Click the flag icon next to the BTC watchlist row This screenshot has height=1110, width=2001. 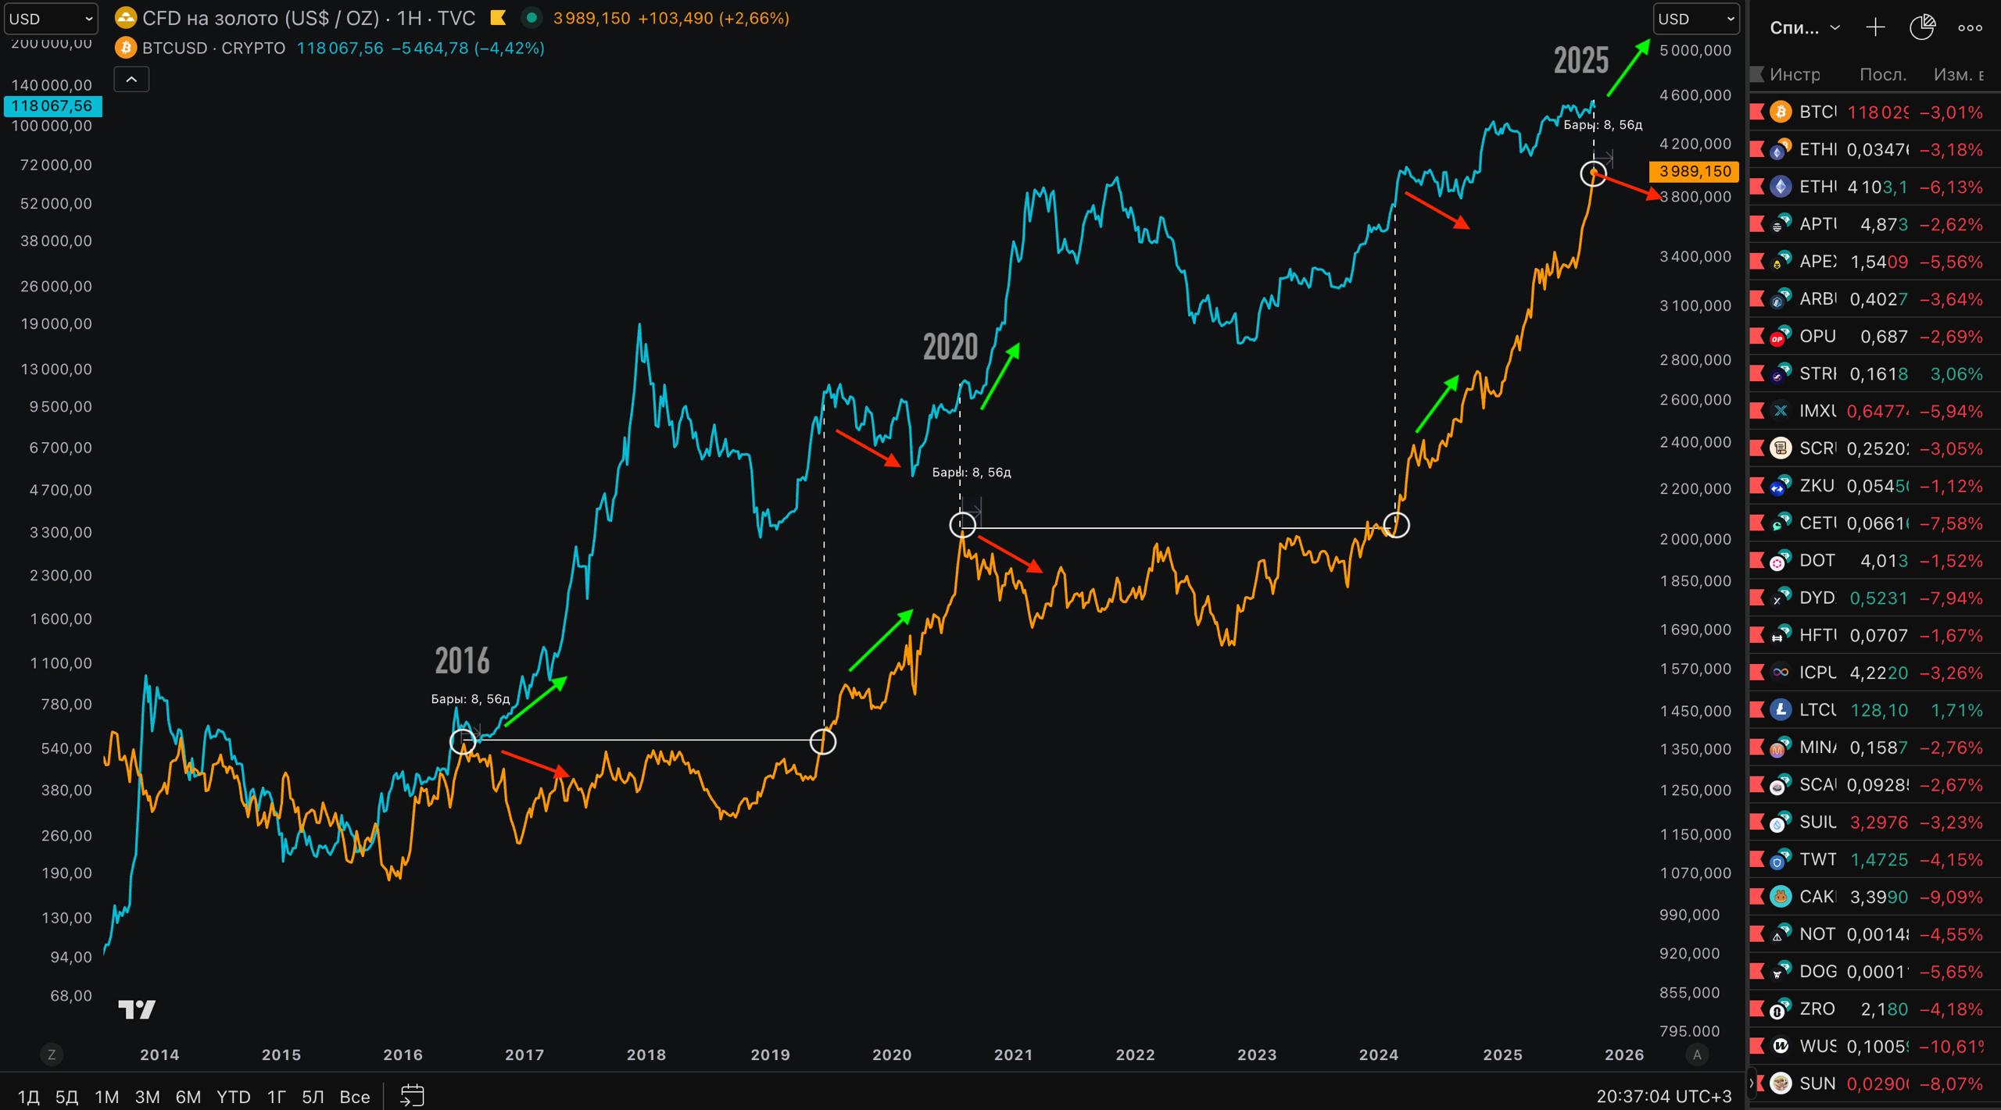click(x=1757, y=112)
